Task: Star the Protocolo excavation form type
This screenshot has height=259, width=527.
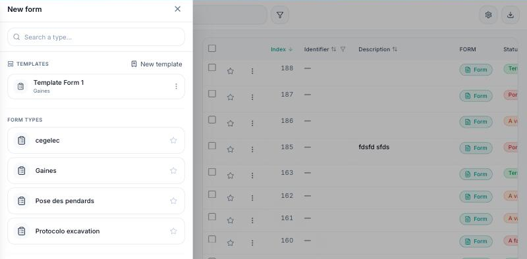Action: coord(173,231)
